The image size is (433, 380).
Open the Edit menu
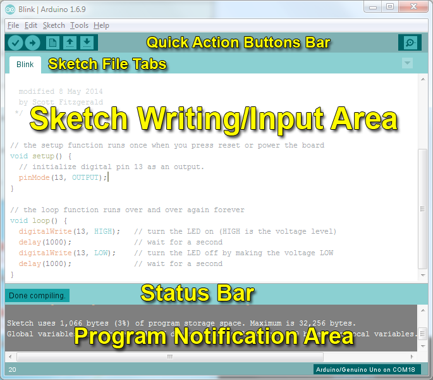(30, 25)
